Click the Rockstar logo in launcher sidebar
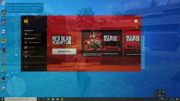The width and height of the screenshot is (180, 101). coord(26,21)
